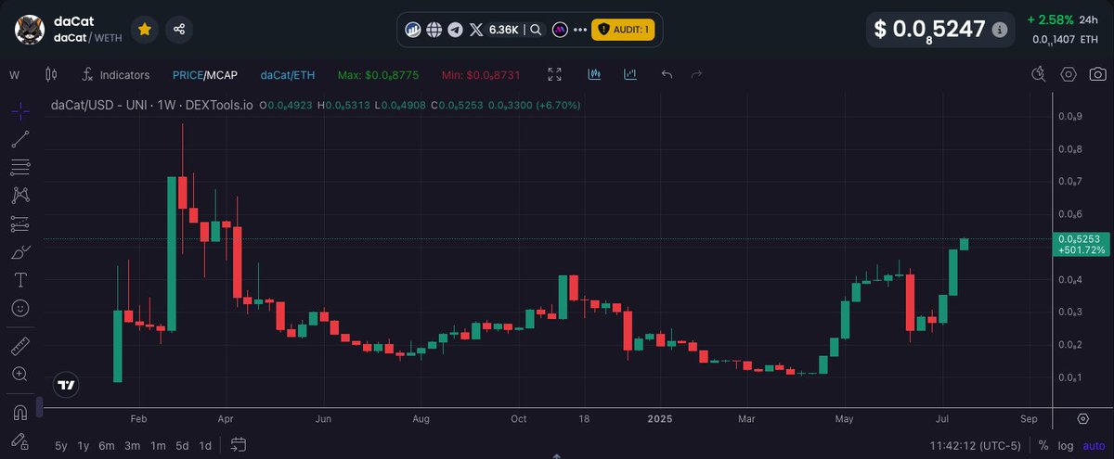Set range to 5y
Viewport: 1114px width, 459px height.
point(60,445)
